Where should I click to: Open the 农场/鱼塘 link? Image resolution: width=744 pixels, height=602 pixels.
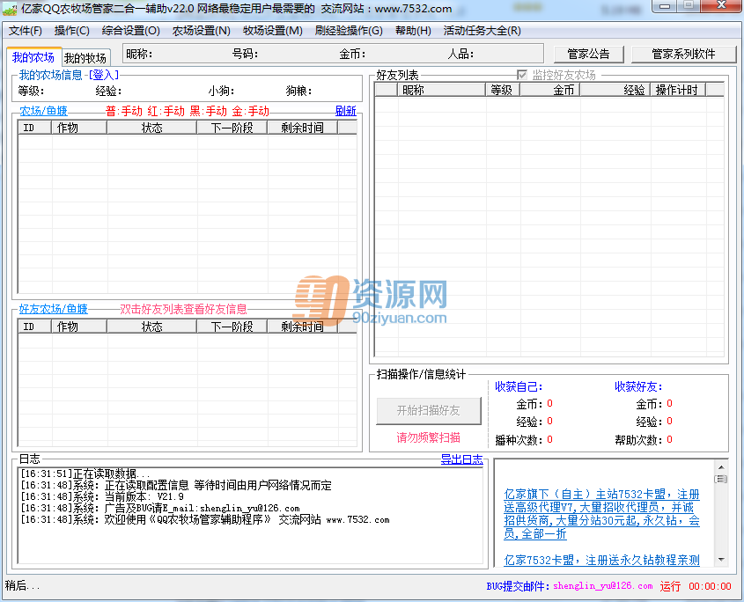click(44, 111)
